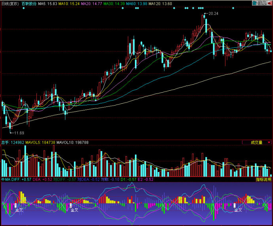Image resolution: width=273 pixels, height=226 pixels.
Task: Click the 20.24 high price label
Action: 213,13
